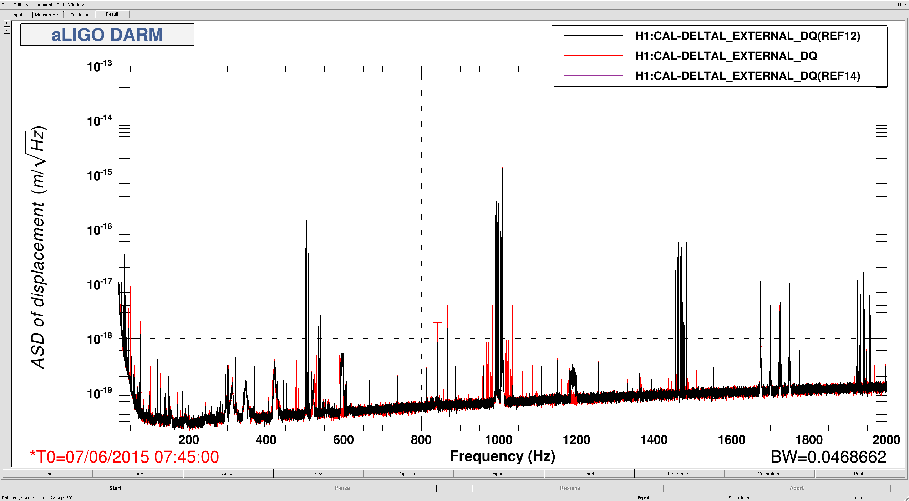The width and height of the screenshot is (909, 501).
Task: Switch to the Measurement tab
Action: 48,15
